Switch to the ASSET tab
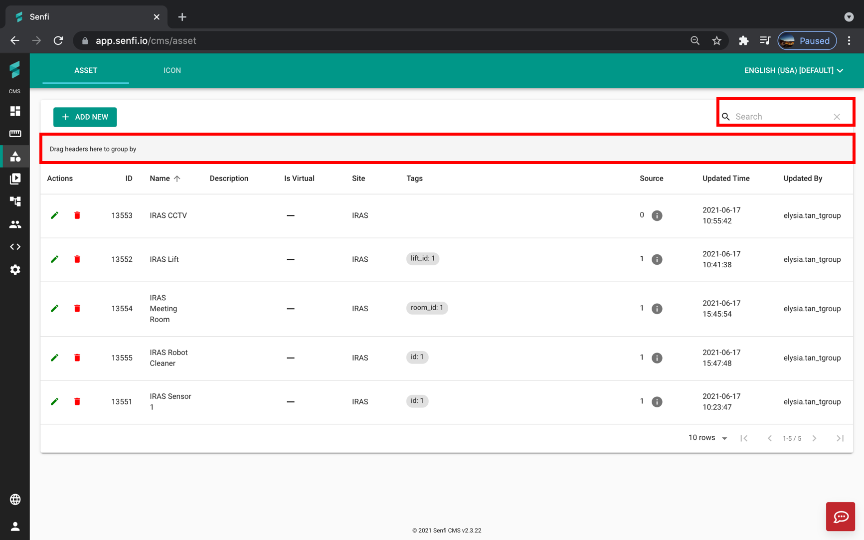 pyautogui.click(x=86, y=70)
